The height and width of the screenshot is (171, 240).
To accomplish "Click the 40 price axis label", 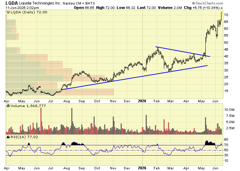I will pyautogui.click(x=226, y=56).
